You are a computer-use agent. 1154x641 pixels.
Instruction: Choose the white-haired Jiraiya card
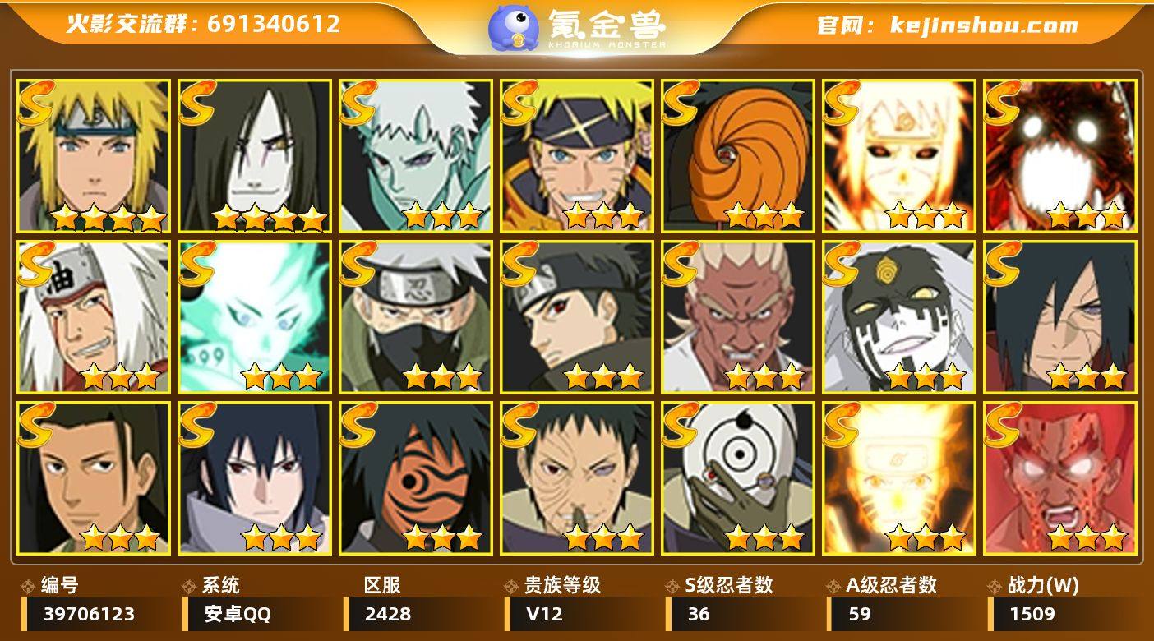pyautogui.click(x=93, y=316)
